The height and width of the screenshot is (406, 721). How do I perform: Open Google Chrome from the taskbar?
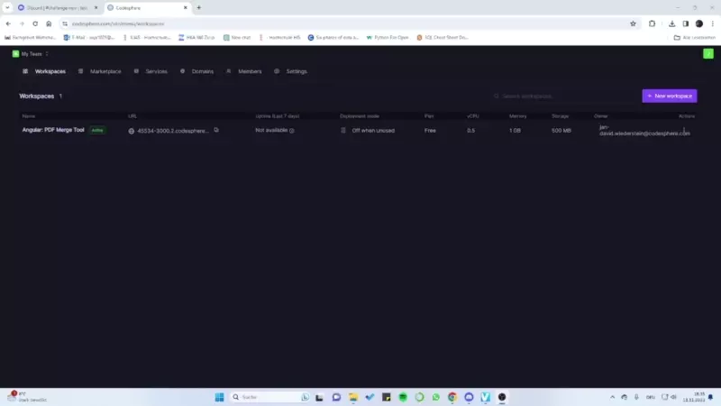452,397
